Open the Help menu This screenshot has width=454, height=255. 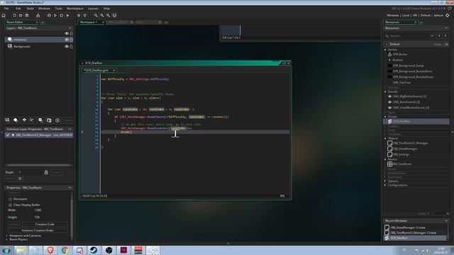click(106, 8)
